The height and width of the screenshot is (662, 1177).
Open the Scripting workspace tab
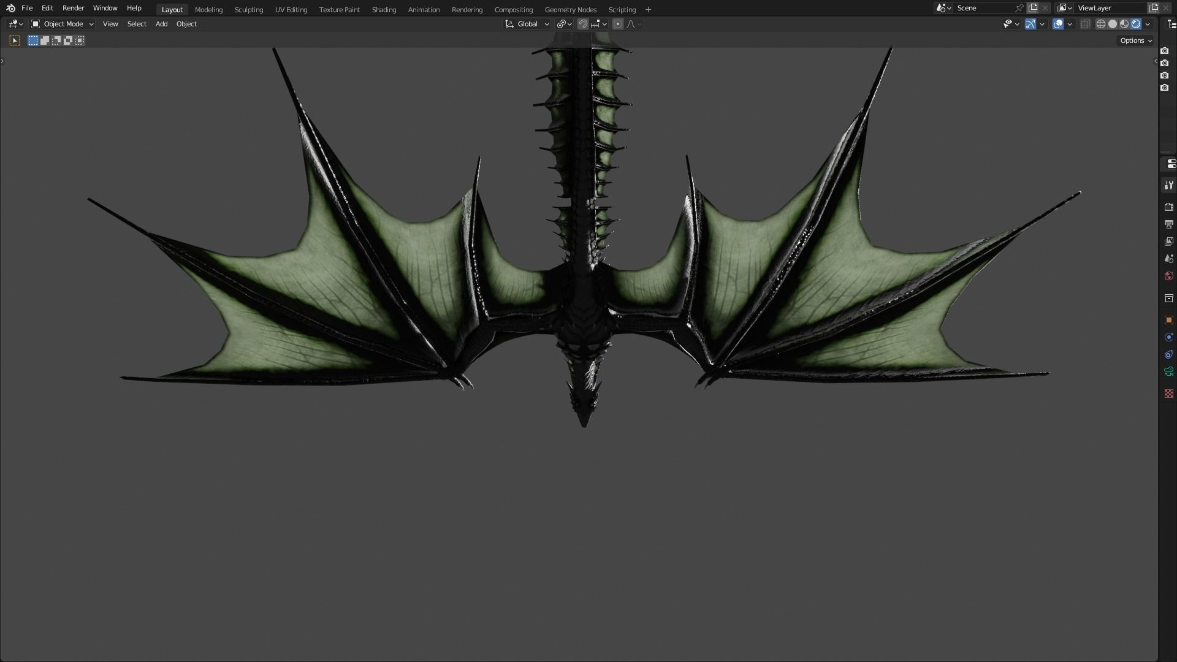tap(622, 9)
